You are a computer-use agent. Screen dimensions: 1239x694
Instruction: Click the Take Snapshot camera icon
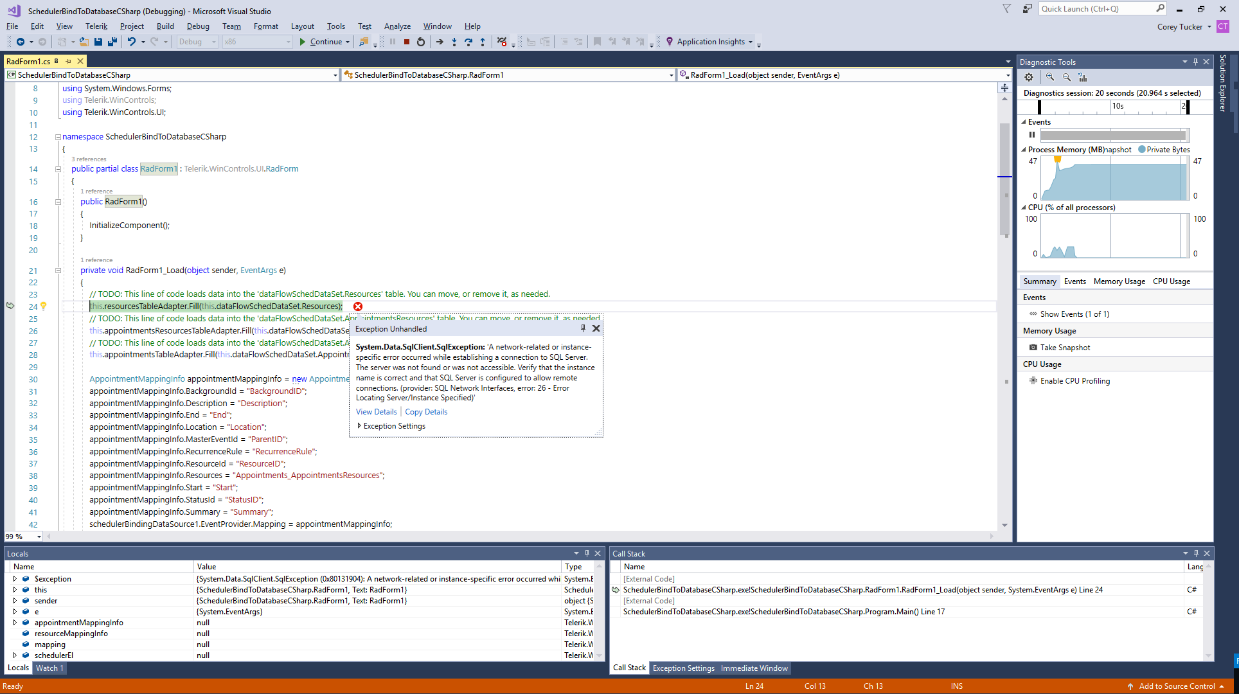tap(1033, 348)
